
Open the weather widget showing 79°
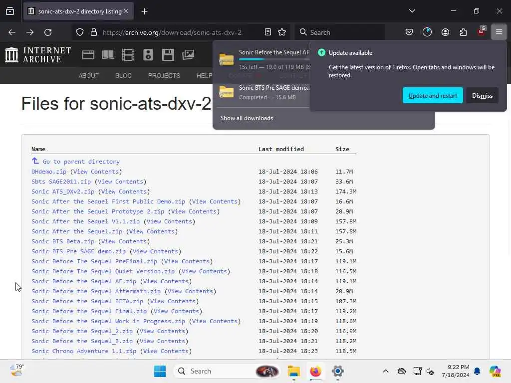16,371
